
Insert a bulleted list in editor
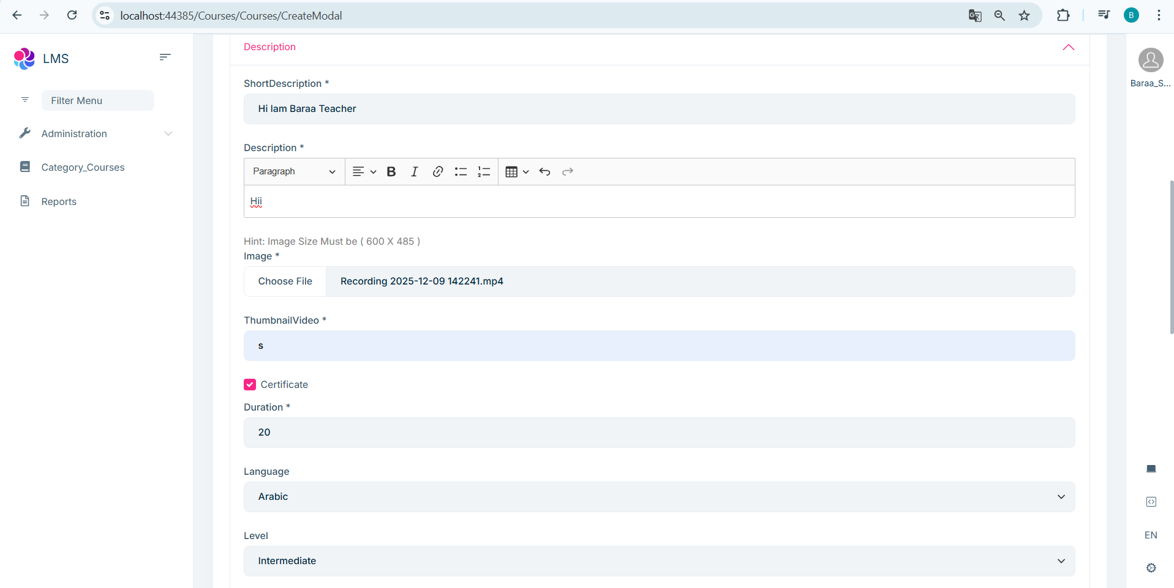(x=461, y=172)
